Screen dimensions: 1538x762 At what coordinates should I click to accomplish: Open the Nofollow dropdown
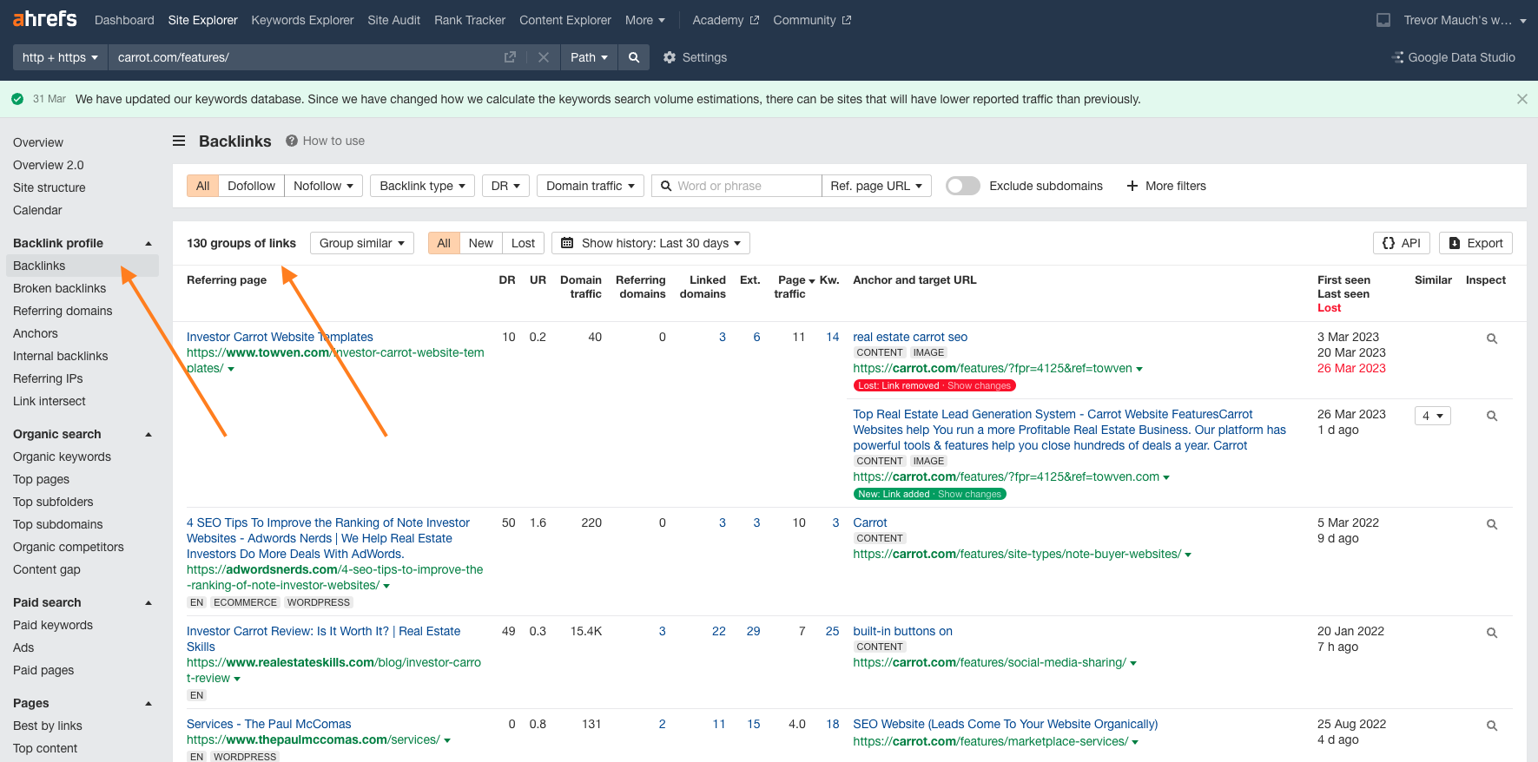point(323,186)
